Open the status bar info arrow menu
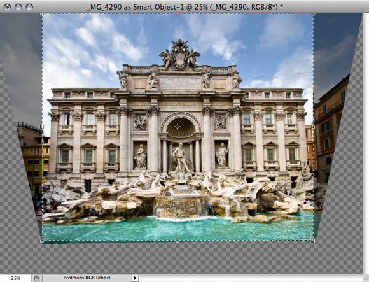The image size is (369, 282). click(x=135, y=278)
